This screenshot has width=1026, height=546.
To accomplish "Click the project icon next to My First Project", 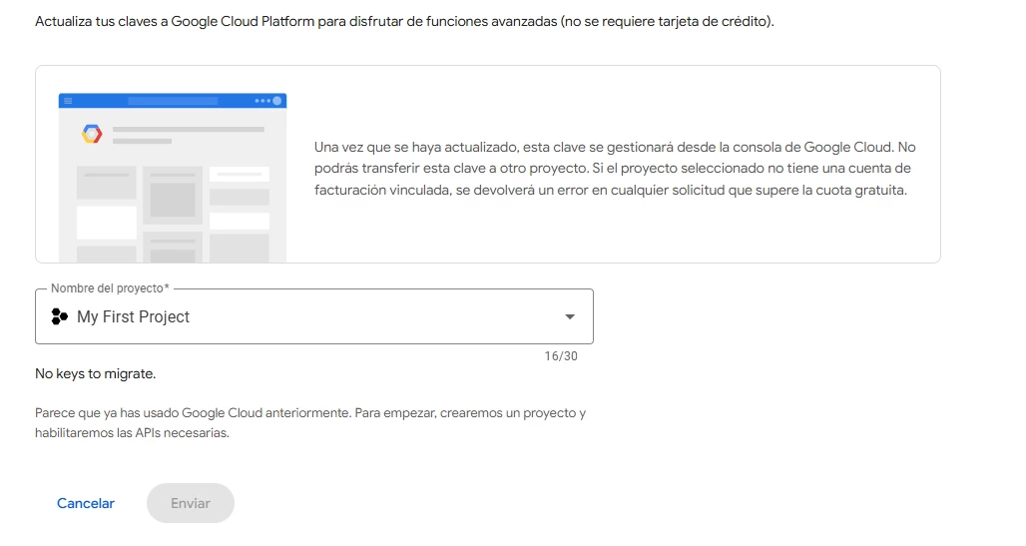I will pyautogui.click(x=60, y=316).
